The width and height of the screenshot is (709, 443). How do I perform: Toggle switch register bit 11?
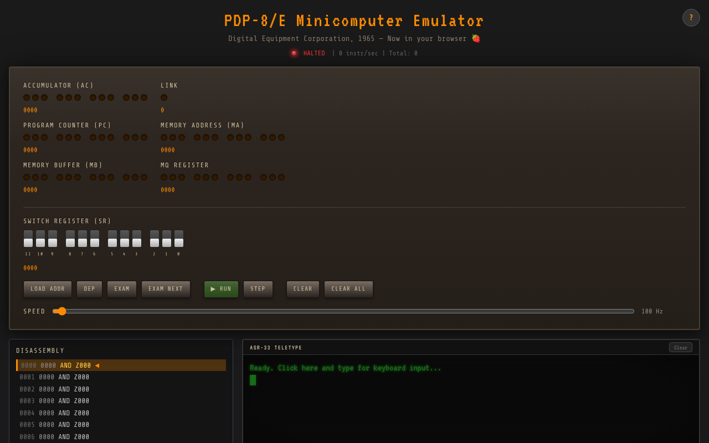[x=28, y=239]
